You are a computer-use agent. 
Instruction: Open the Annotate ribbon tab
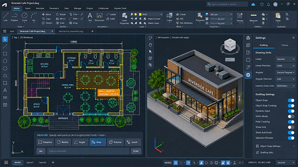40,8
